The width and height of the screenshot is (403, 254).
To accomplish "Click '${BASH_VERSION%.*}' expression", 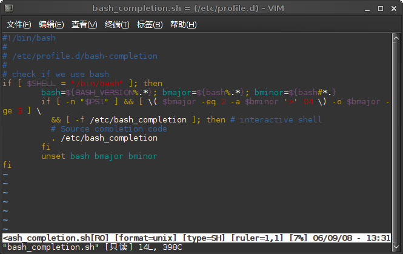I will tap(109, 92).
